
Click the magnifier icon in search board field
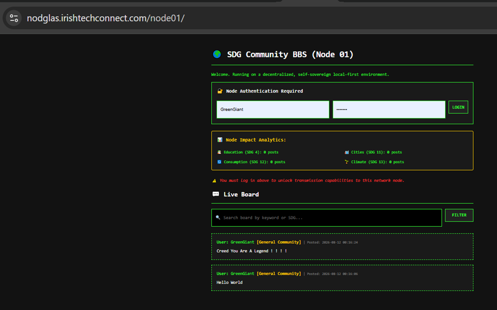tap(218, 217)
